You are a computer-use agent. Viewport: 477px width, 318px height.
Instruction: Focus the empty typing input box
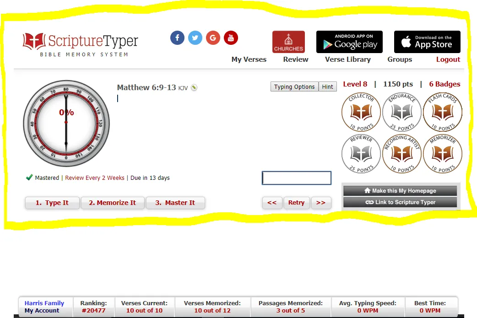click(x=297, y=178)
